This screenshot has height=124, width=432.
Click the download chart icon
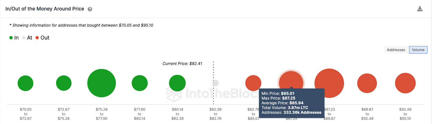click(x=420, y=9)
